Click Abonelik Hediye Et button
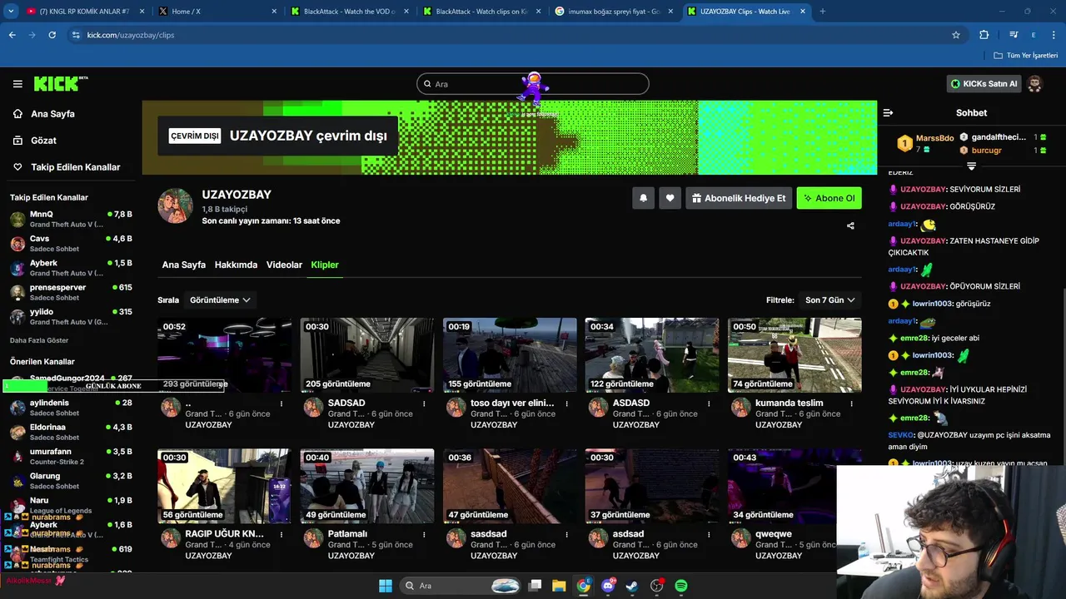 [738, 198]
